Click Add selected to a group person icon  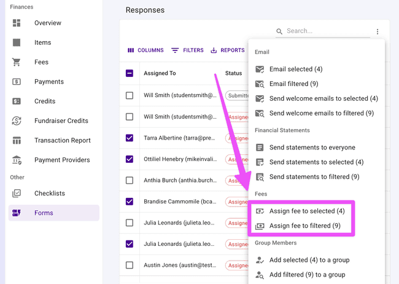(x=260, y=260)
